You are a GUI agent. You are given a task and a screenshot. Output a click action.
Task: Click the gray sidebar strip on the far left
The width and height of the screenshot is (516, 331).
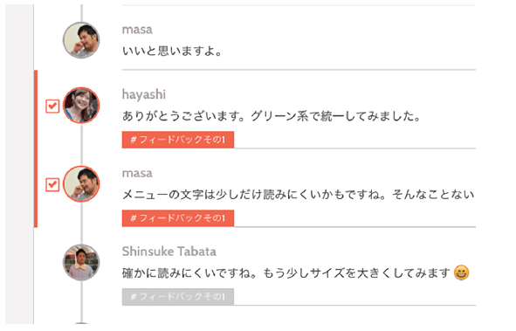pos(19,164)
